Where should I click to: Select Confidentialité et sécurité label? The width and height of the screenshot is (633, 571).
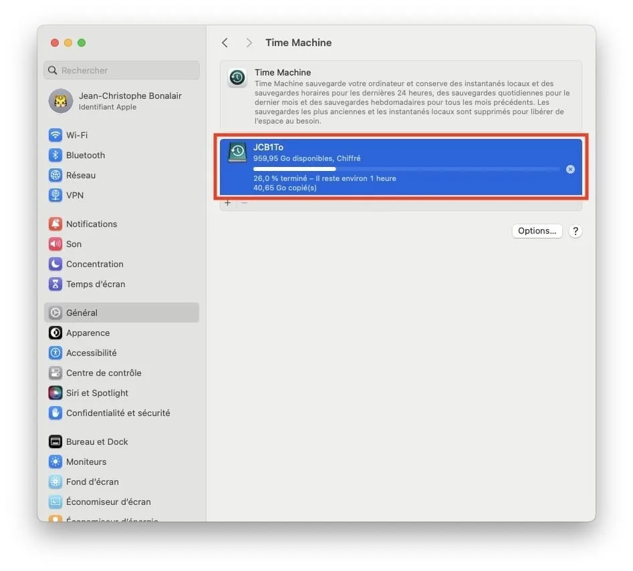(x=118, y=413)
